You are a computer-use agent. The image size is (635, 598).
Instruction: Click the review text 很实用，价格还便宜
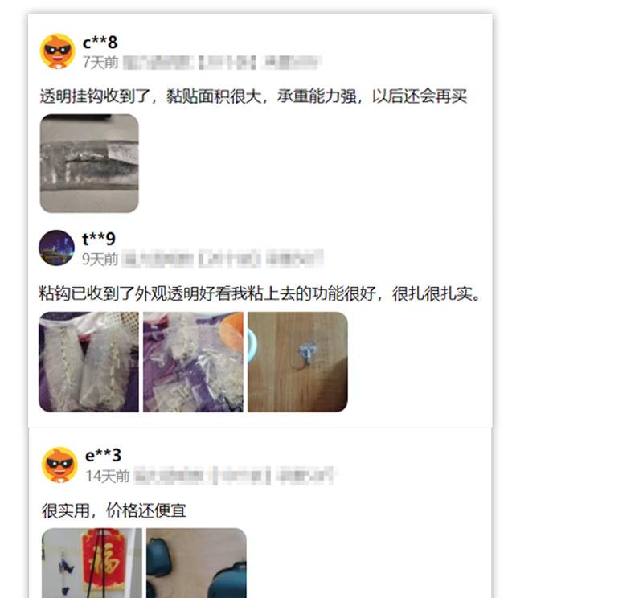pos(114,510)
